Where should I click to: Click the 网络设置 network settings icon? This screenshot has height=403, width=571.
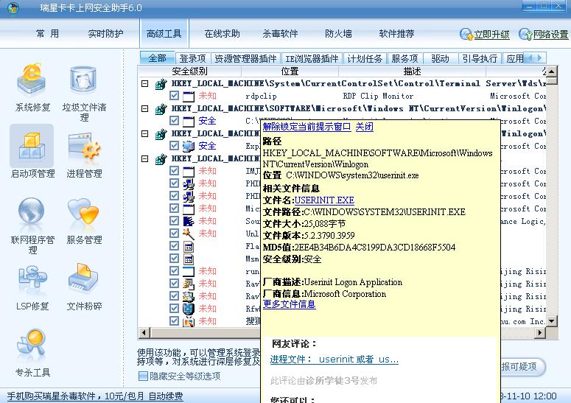tap(525, 34)
